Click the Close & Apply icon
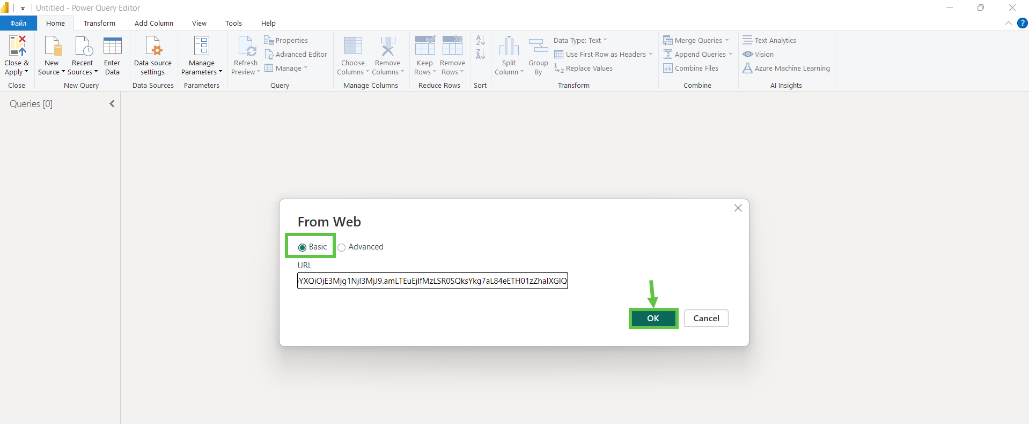This screenshot has height=424, width=1029. [17, 47]
